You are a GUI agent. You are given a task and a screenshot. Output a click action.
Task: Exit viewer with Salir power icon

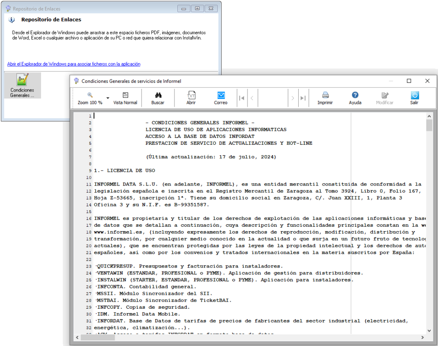coord(415,95)
